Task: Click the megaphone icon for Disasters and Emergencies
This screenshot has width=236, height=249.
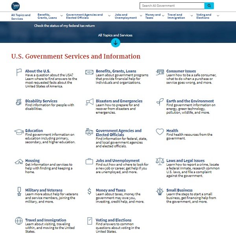Action: [x=89, y=102]
